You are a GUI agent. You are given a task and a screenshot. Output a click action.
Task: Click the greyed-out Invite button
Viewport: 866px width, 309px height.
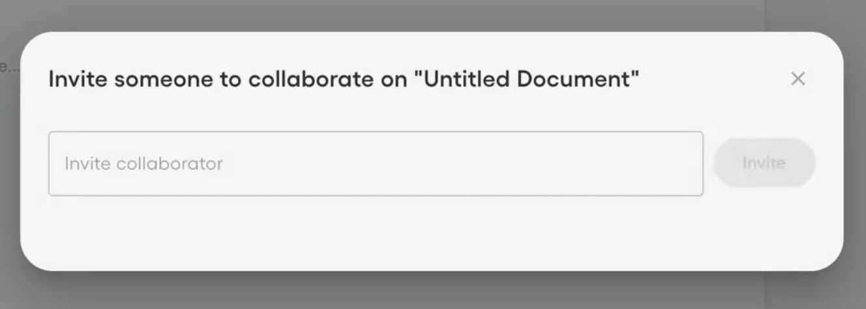764,162
